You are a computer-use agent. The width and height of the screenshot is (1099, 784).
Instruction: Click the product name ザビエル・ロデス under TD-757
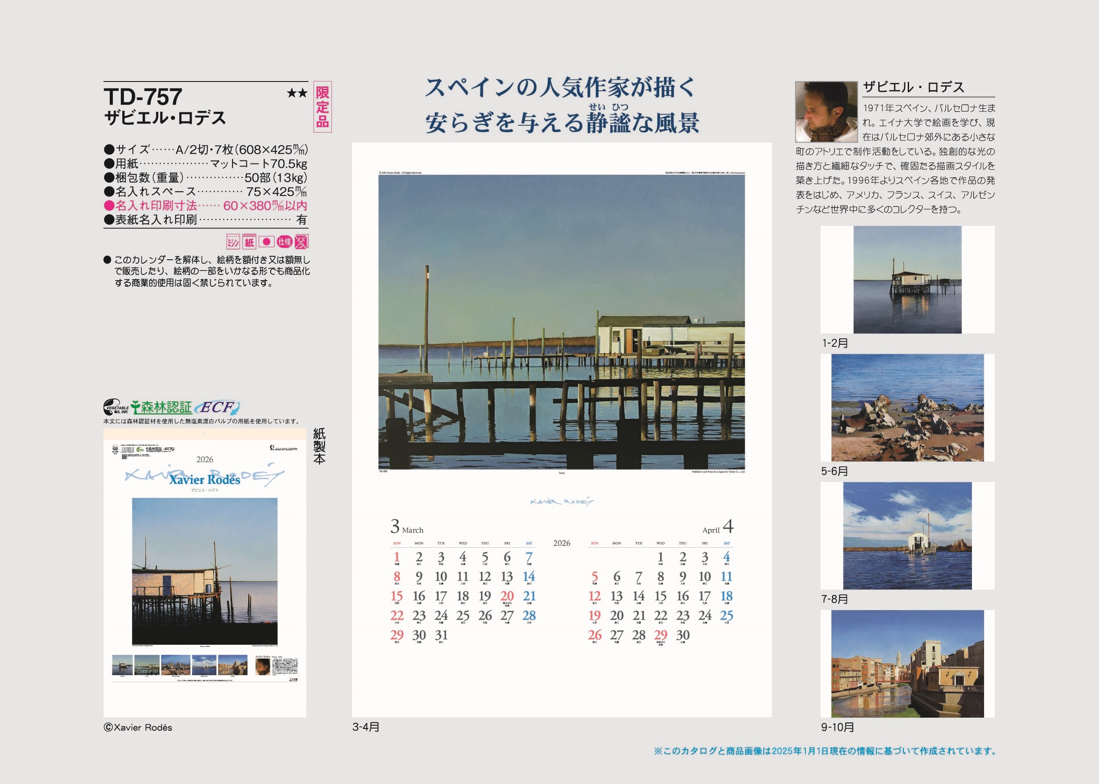click(x=165, y=118)
